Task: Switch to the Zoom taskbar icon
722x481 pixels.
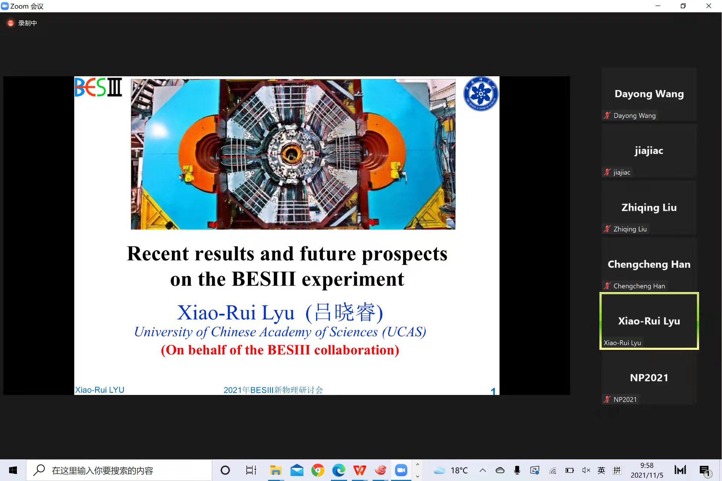Action: (401, 470)
